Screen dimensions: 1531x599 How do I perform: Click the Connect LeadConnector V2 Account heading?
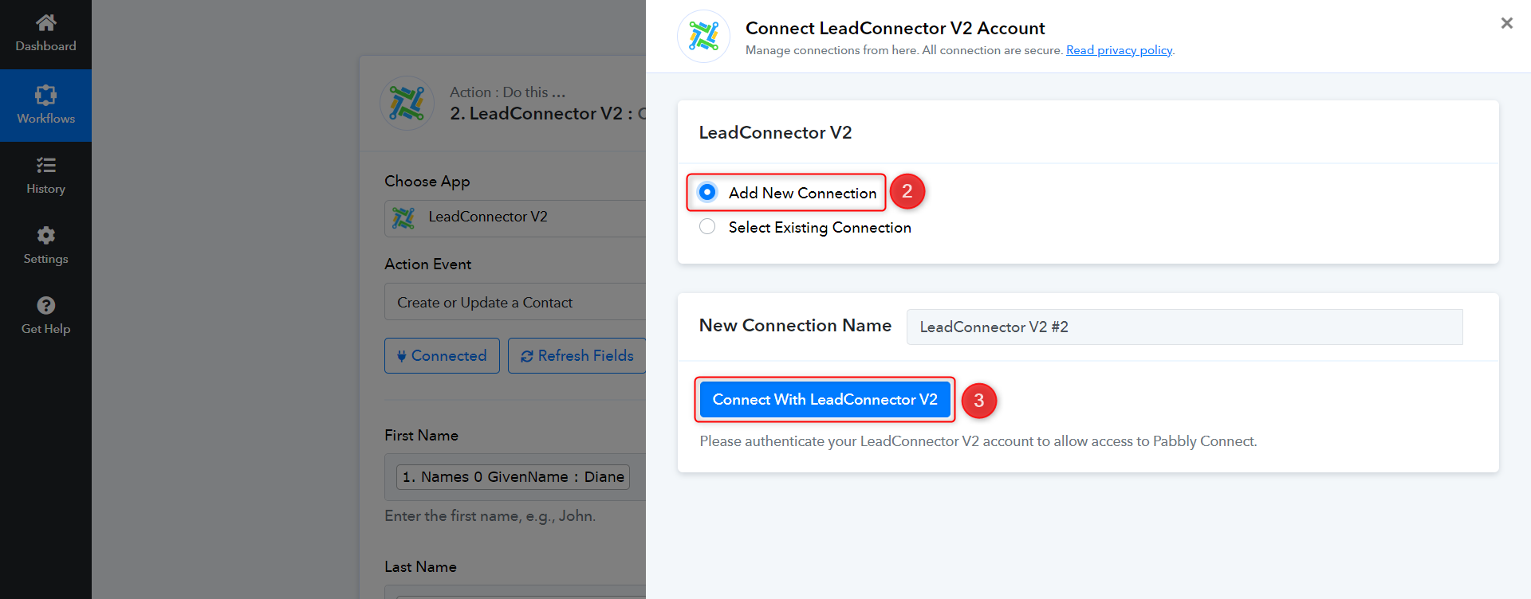coord(895,28)
